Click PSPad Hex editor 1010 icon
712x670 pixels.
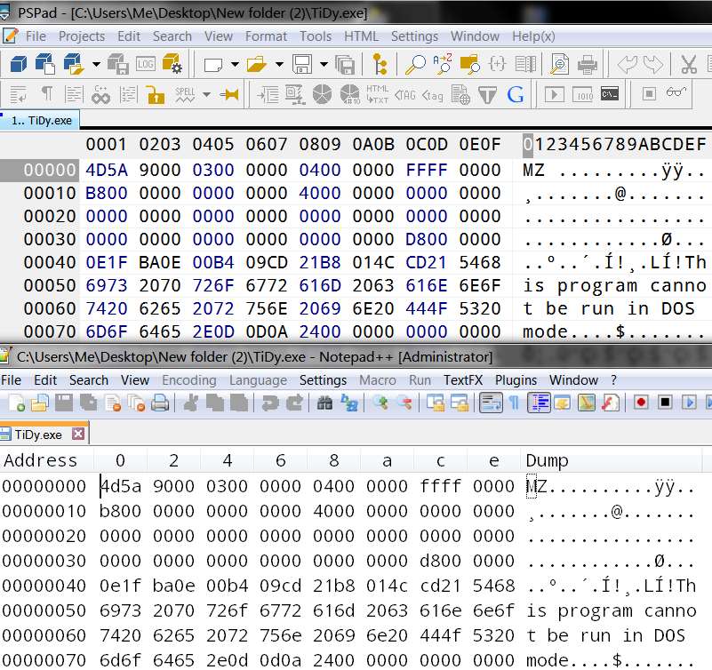[582, 94]
